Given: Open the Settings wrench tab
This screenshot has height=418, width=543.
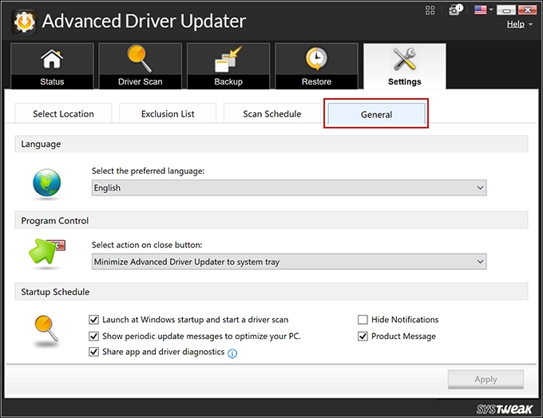Looking at the screenshot, I should [x=405, y=65].
